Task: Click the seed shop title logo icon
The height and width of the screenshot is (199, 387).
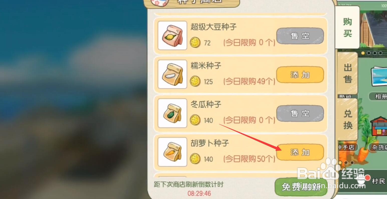Action: 159,2
